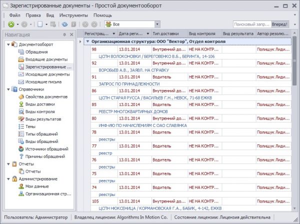Open the Все filter dropdown
The image size is (300, 224).
pyautogui.click(x=157, y=24)
